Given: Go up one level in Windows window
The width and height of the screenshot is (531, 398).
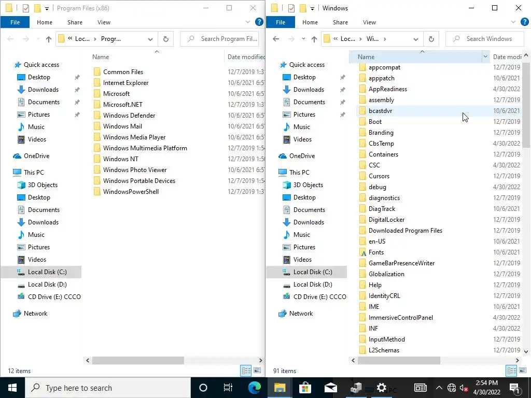Looking at the screenshot, I should tap(314, 39).
